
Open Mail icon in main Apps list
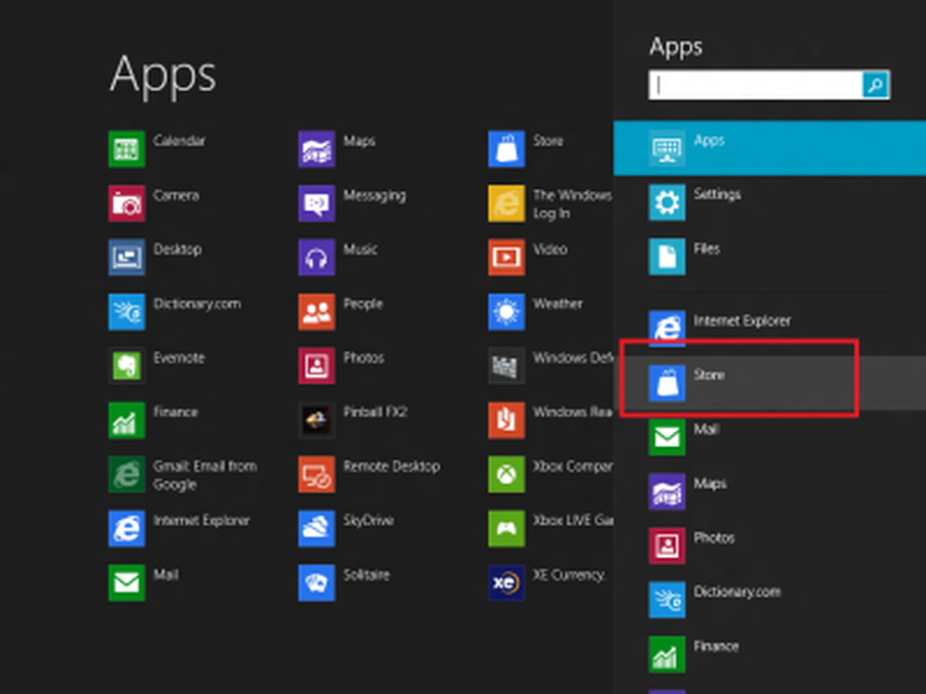126,582
